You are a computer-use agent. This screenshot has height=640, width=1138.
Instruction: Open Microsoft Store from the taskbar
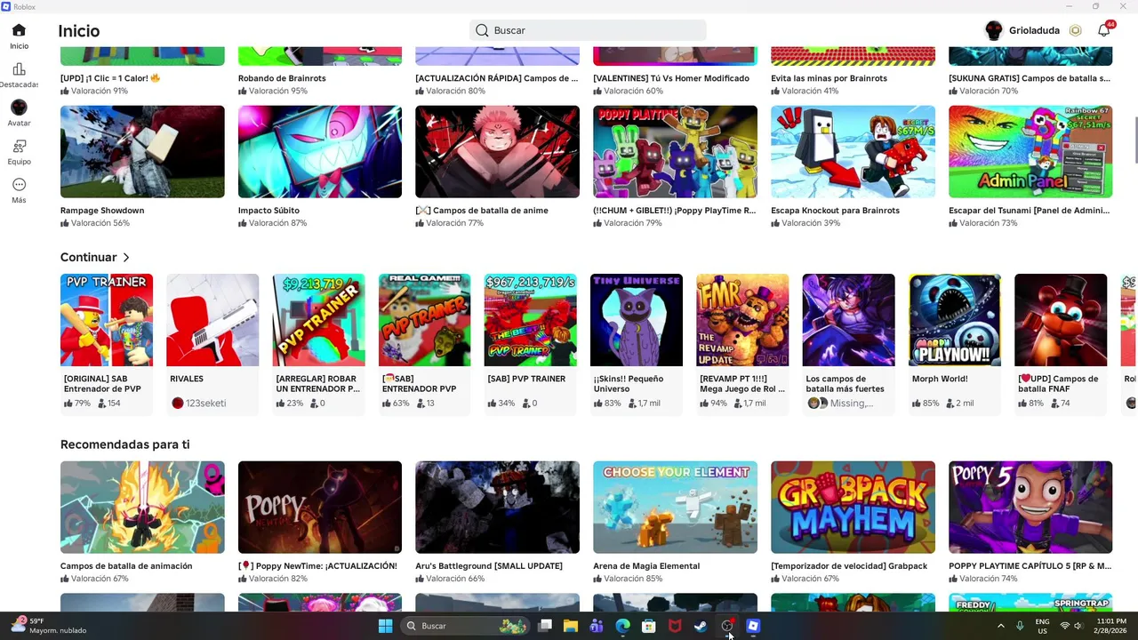pos(649,626)
